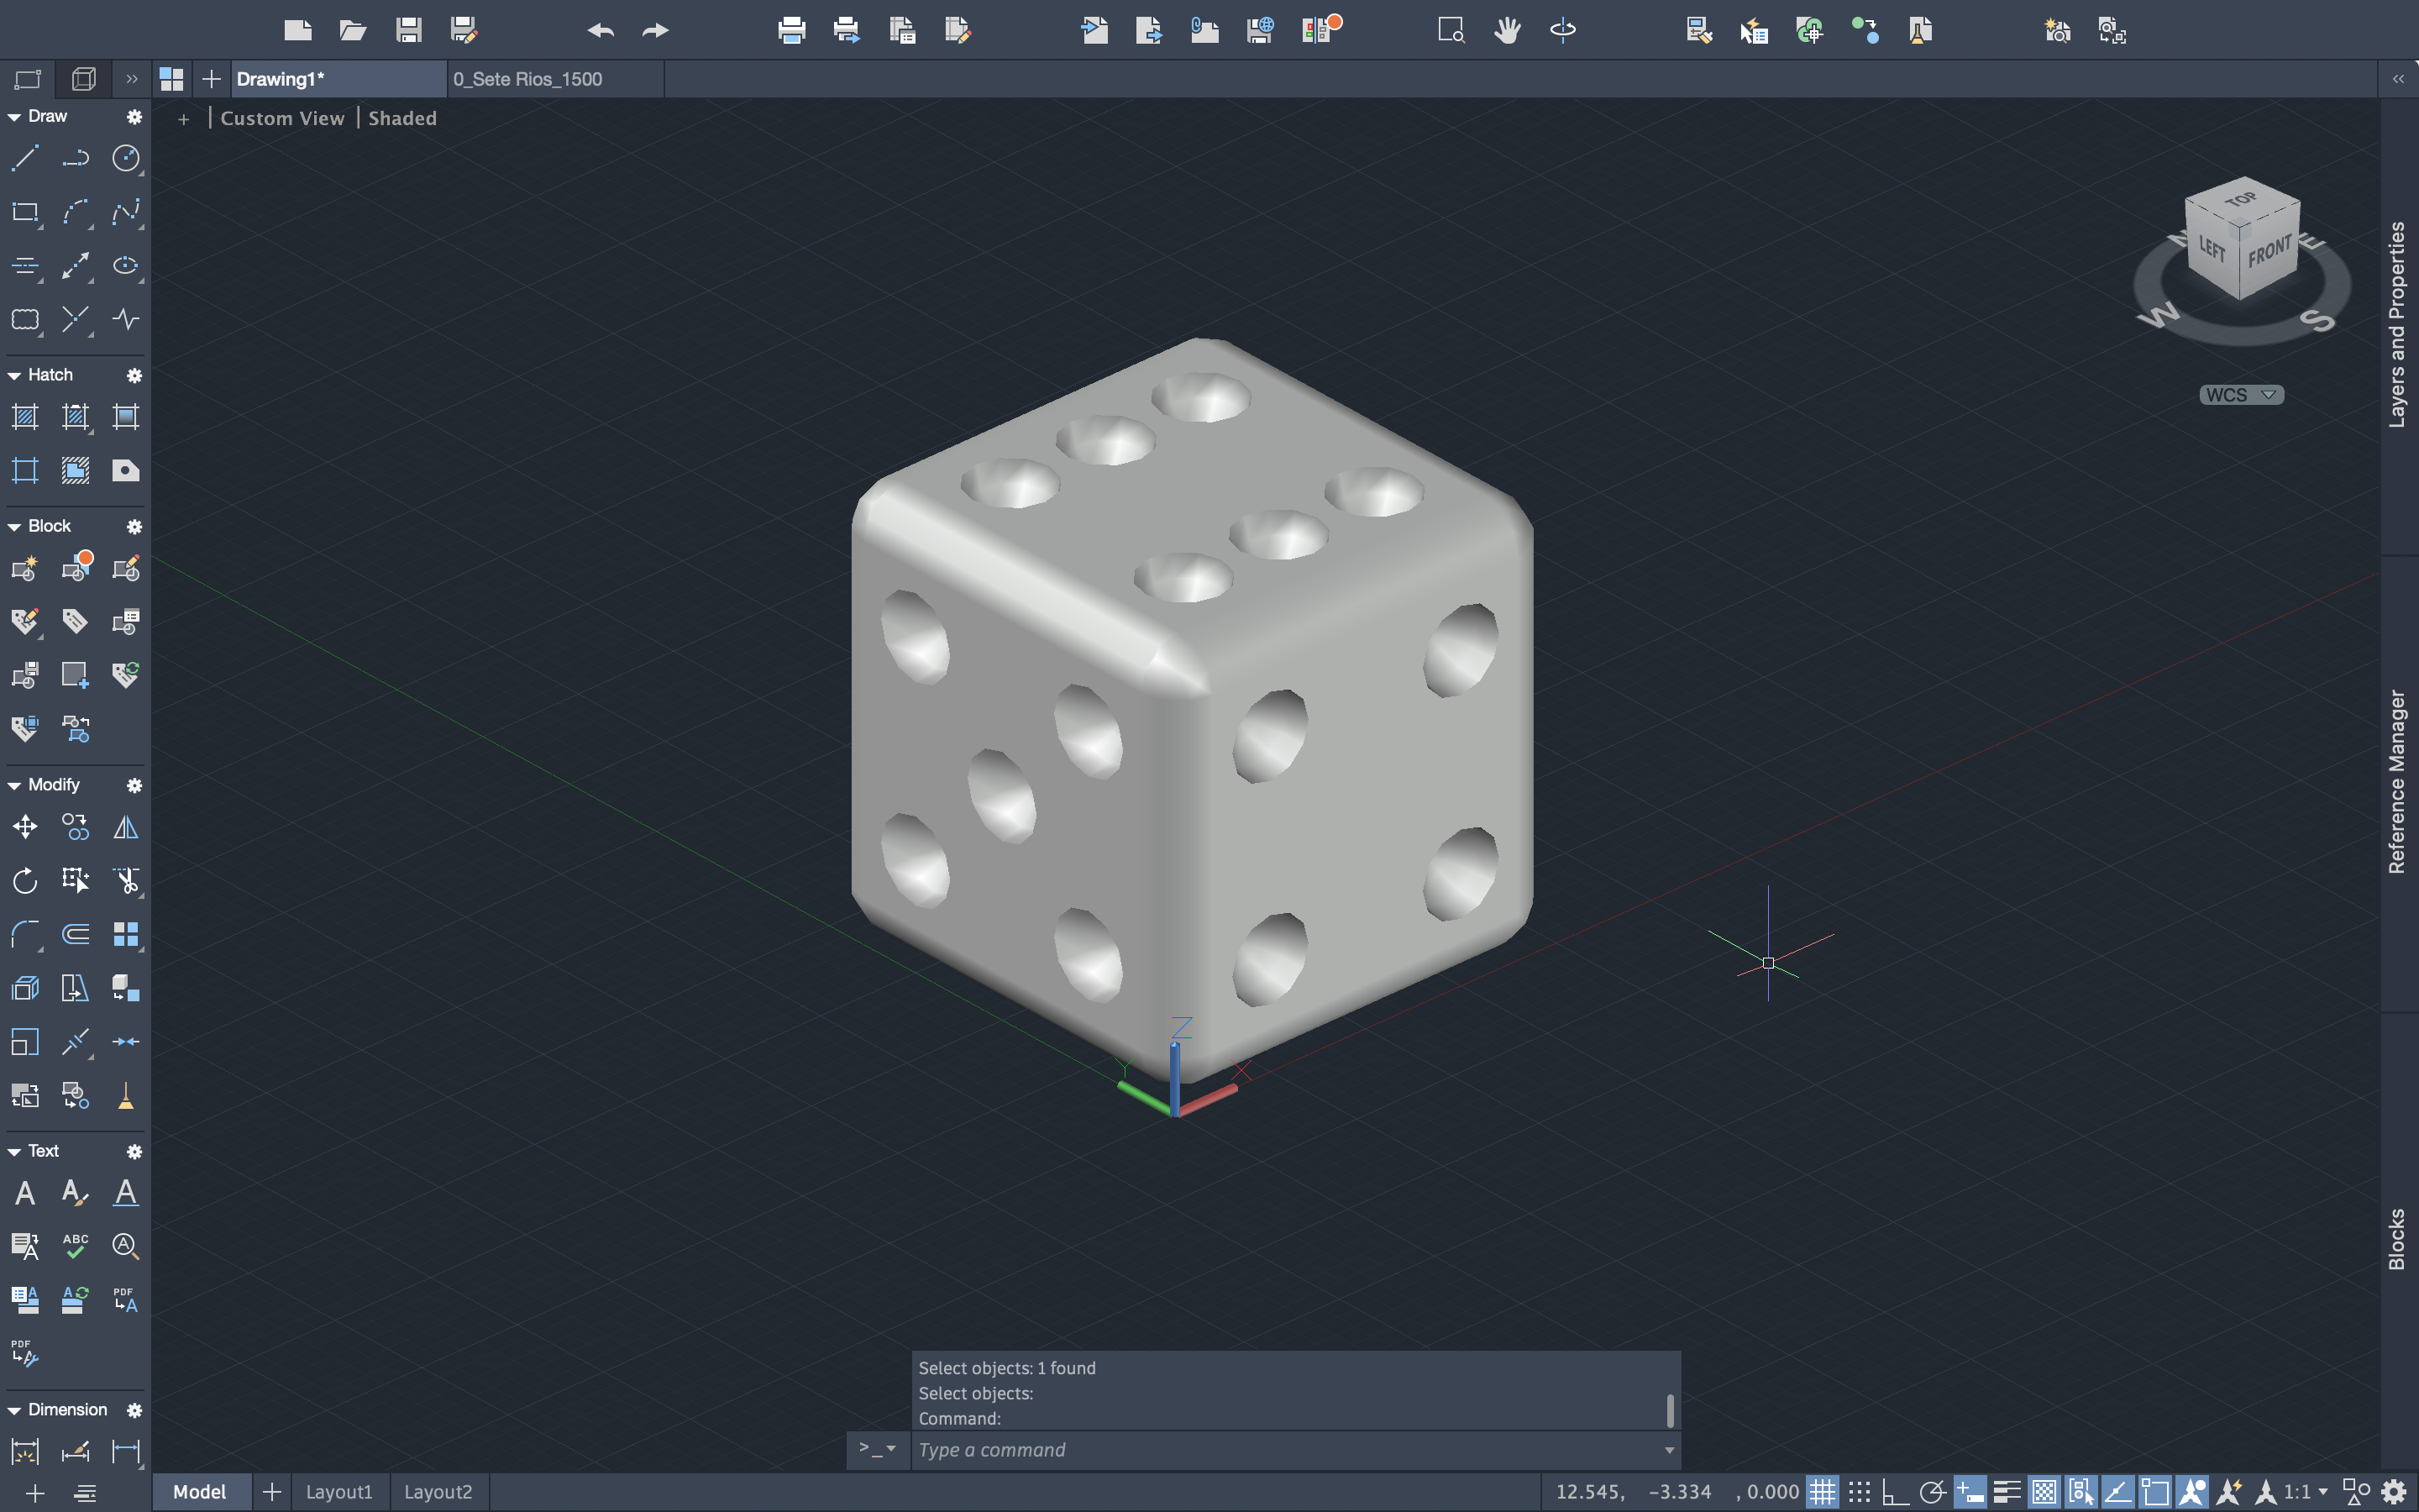2419x1512 pixels.
Task: Select the Rectangle draw tool
Action: point(25,212)
